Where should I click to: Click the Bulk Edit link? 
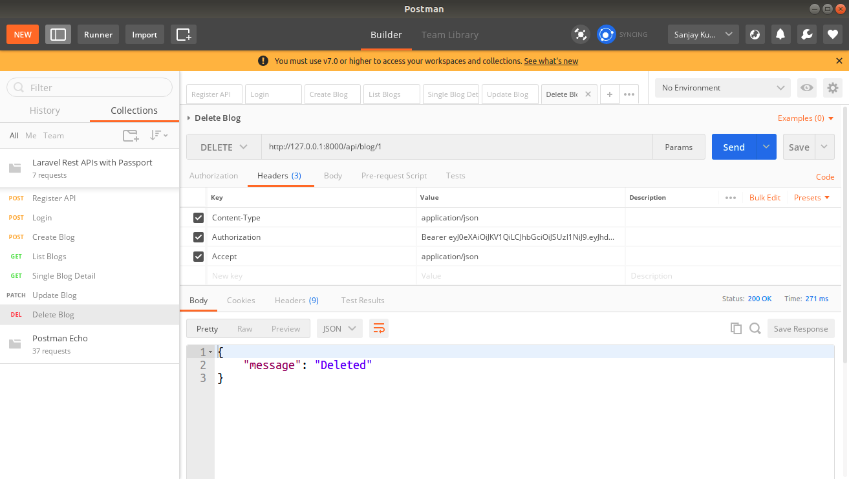[x=765, y=198]
